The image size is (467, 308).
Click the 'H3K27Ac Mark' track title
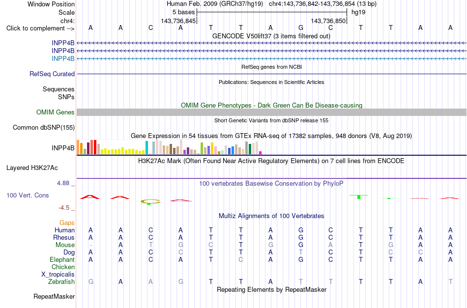pyautogui.click(x=271, y=161)
